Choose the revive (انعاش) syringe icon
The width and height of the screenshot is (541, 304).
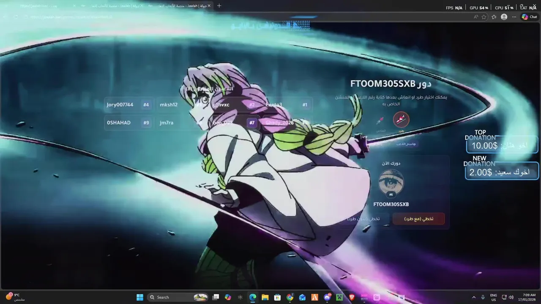click(380, 121)
